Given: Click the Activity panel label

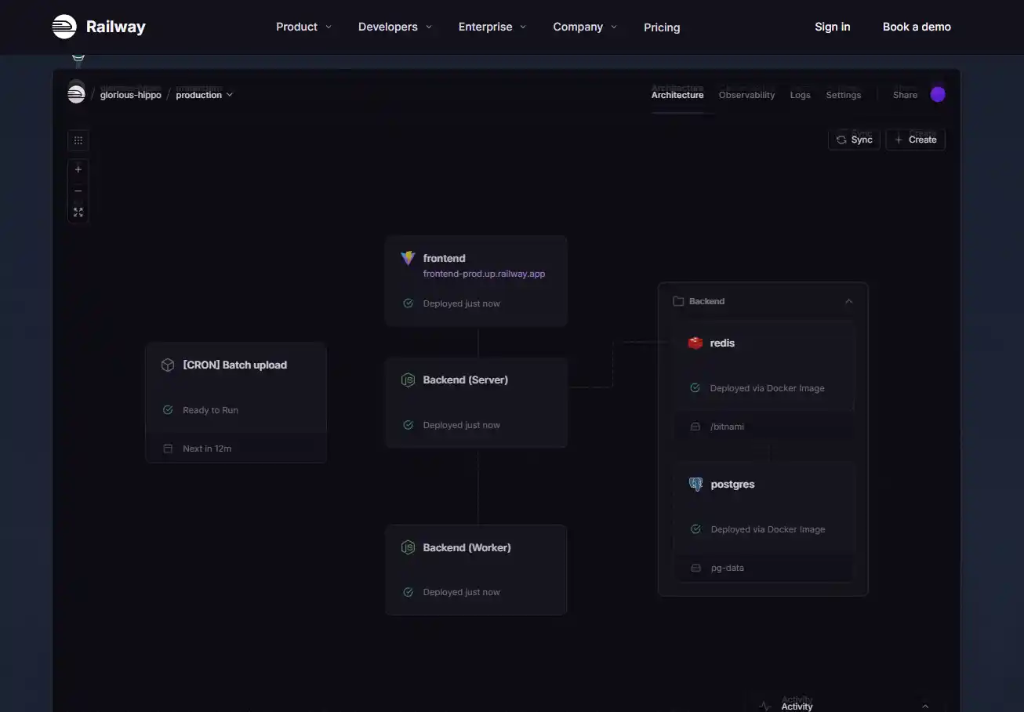Looking at the screenshot, I should tap(797, 707).
